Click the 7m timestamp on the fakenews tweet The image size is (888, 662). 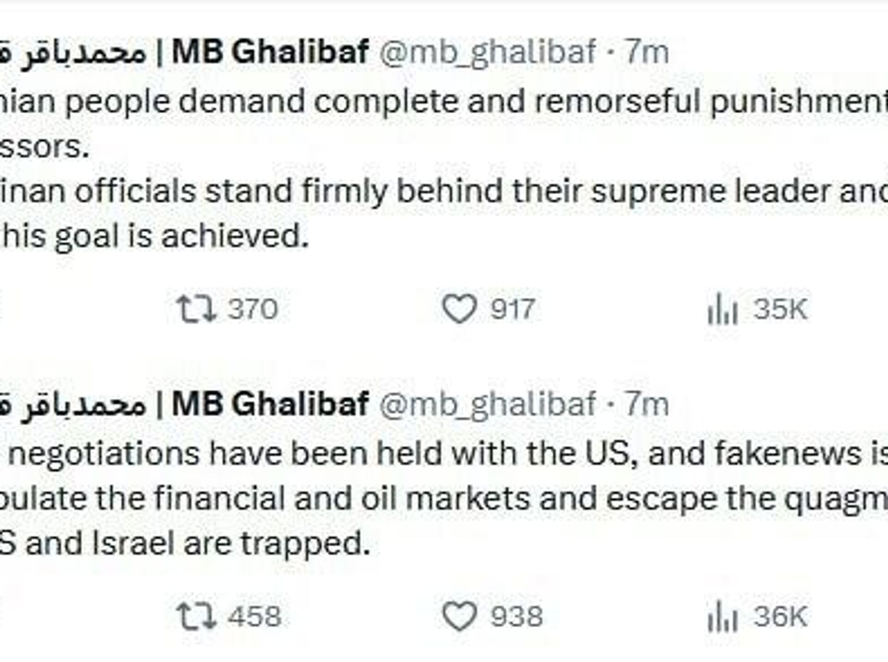647,404
